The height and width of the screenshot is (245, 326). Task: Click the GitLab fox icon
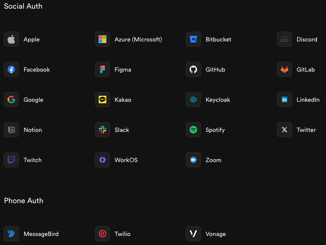[x=285, y=69]
